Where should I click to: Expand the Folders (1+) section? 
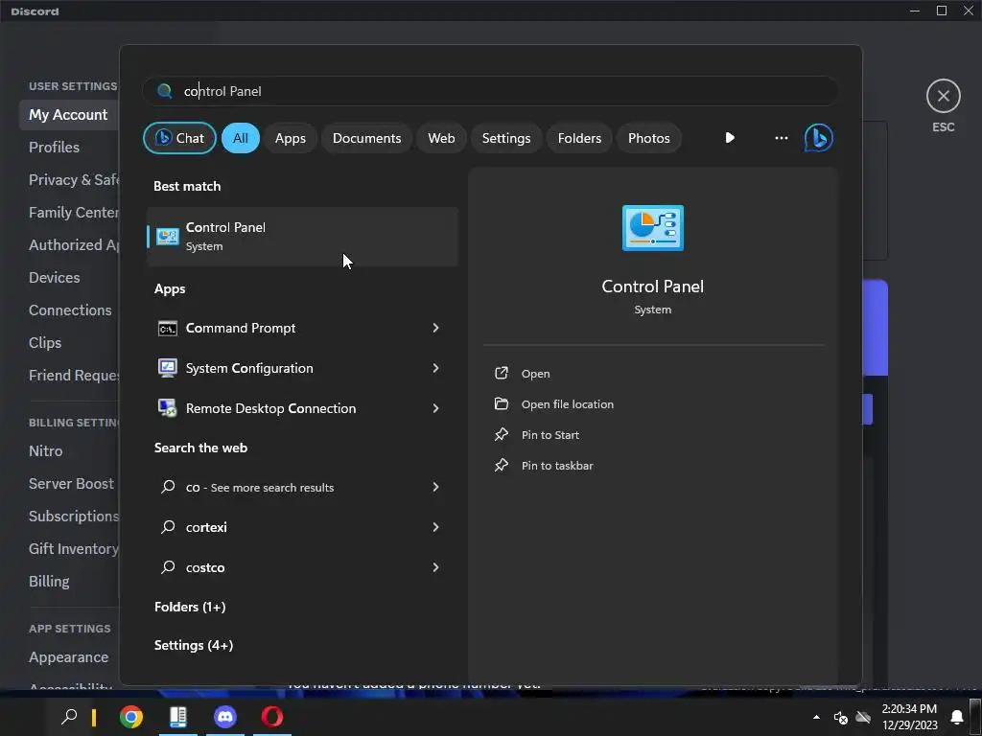pos(190,607)
